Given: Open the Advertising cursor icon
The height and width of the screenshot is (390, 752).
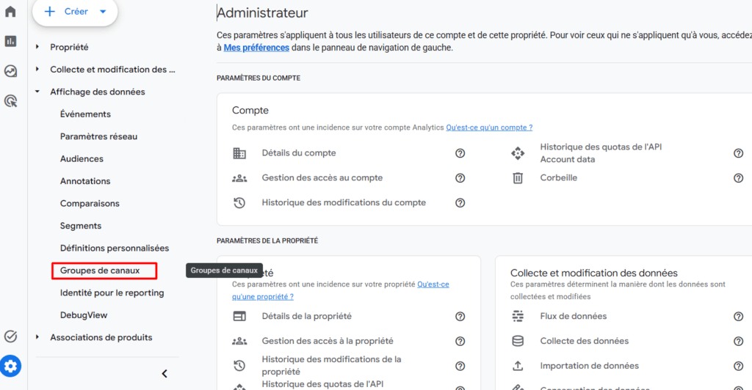Looking at the screenshot, I should pyautogui.click(x=10, y=101).
